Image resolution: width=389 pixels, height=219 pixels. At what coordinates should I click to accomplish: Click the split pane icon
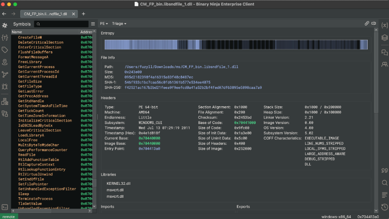(374, 23)
